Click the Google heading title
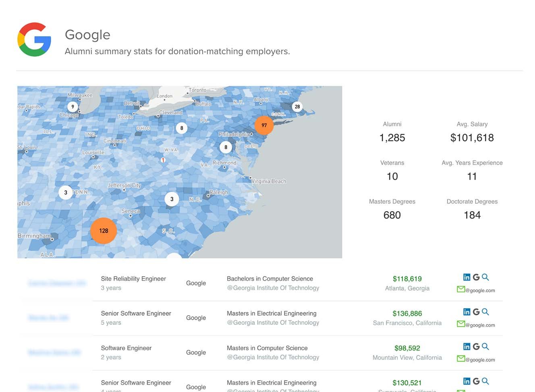Viewport: 535px width, 392px height. (87, 35)
